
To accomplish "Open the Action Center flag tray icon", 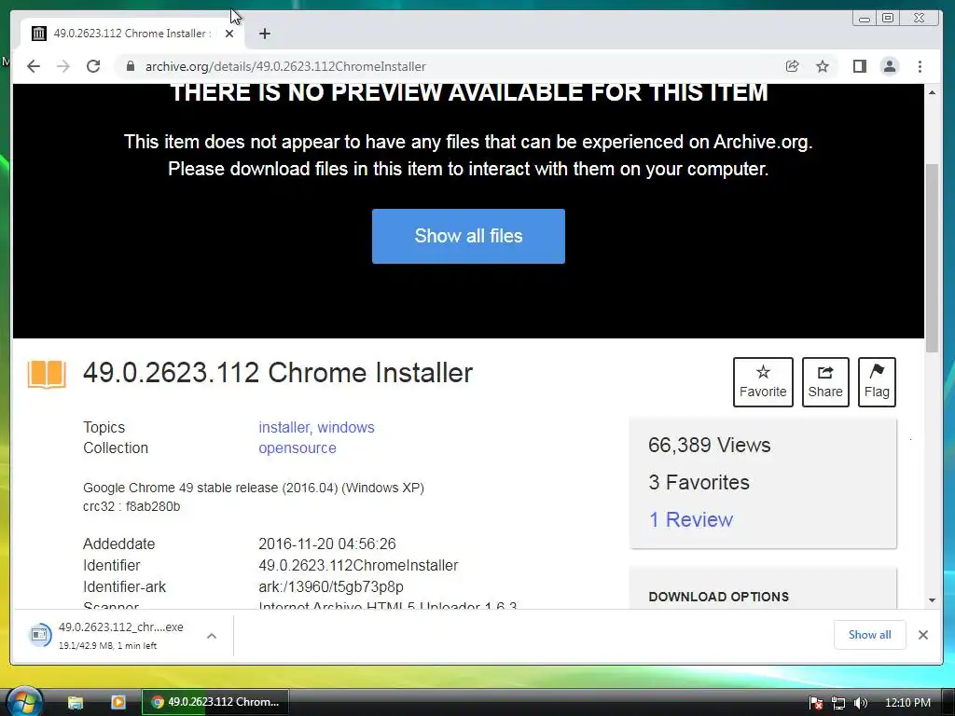I will pos(816,703).
